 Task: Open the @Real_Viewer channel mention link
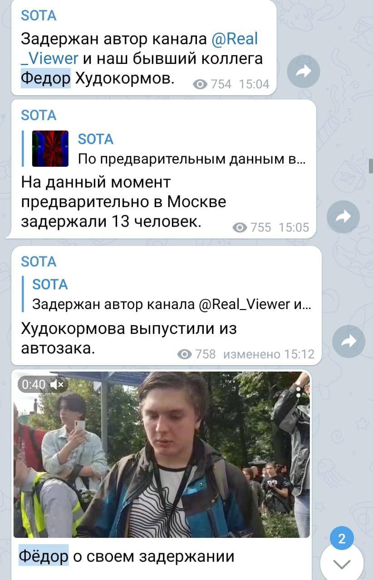tap(139, 48)
